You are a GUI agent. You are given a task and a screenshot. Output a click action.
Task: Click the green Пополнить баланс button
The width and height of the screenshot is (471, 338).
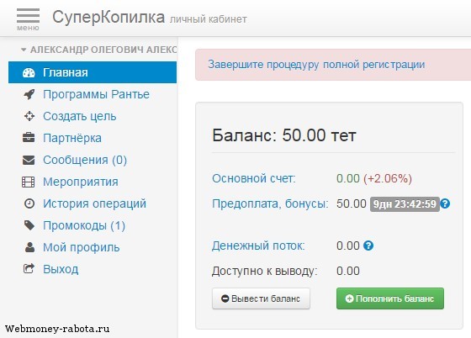pyautogui.click(x=390, y=298)
